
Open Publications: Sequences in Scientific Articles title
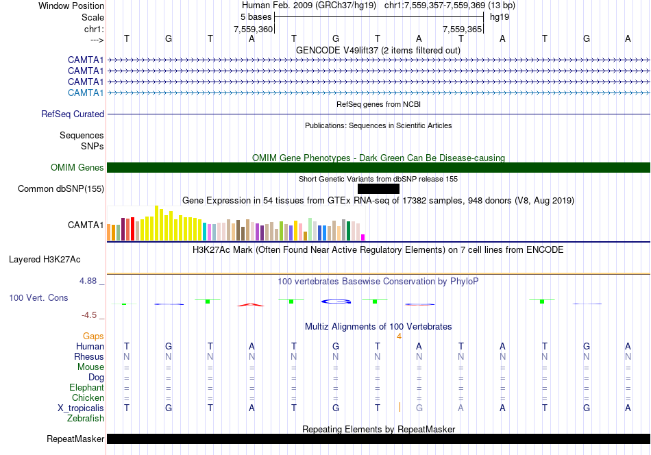(378, 125)
